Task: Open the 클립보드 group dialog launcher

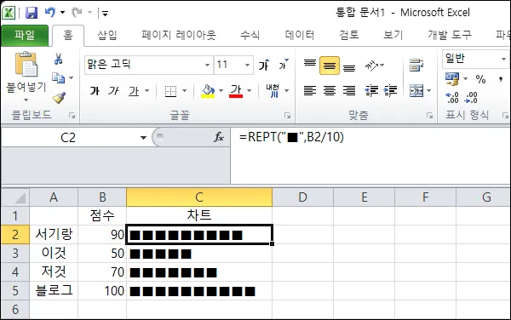Action: 72,116
